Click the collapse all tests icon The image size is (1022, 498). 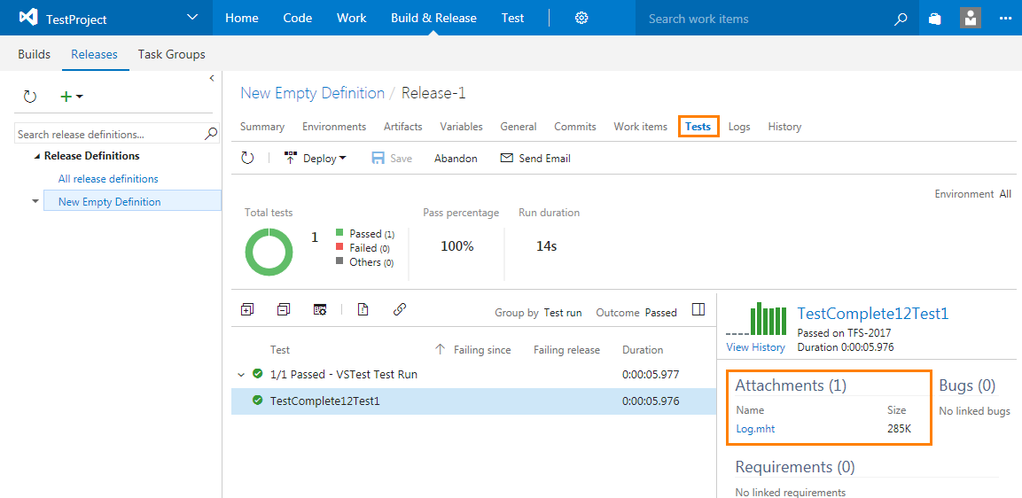284,309
